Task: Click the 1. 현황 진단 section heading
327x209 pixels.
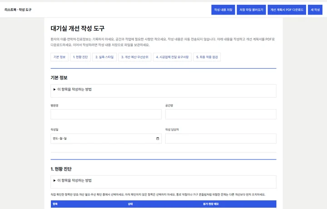Action: coord(61,169)
